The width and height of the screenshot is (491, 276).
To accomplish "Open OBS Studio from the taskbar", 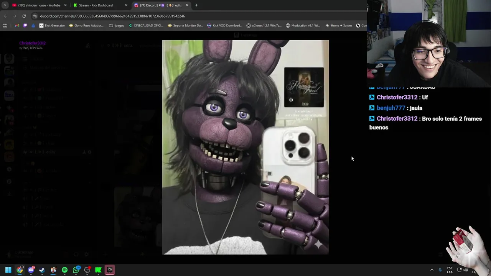I will tap(87, 270).
